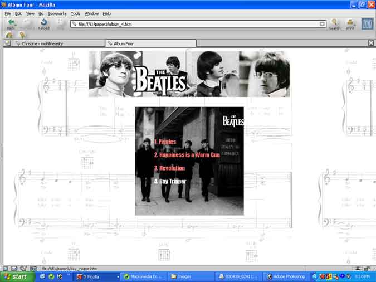Click the Windows Start button
Screen dimensions: 376x282
16,276
